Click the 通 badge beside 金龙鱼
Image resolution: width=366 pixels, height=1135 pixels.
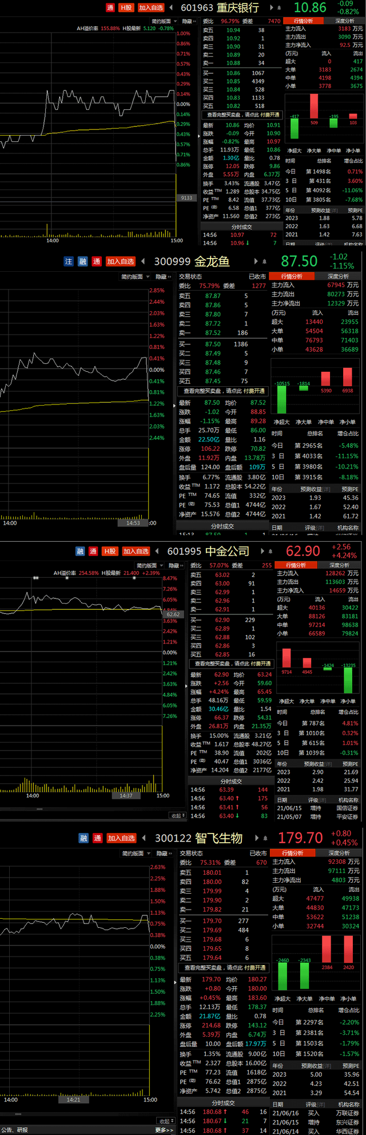coord(97,261)
